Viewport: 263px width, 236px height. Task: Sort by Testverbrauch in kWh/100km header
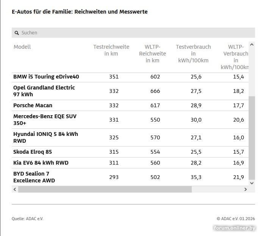pyautogui.click(x=193, y=54)
